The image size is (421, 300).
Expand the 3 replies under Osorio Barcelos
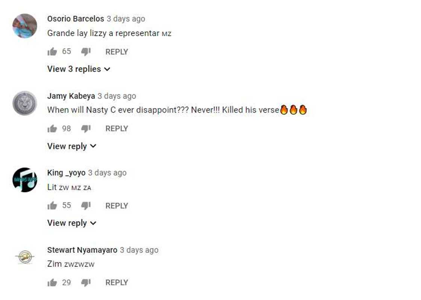point(79,69)
